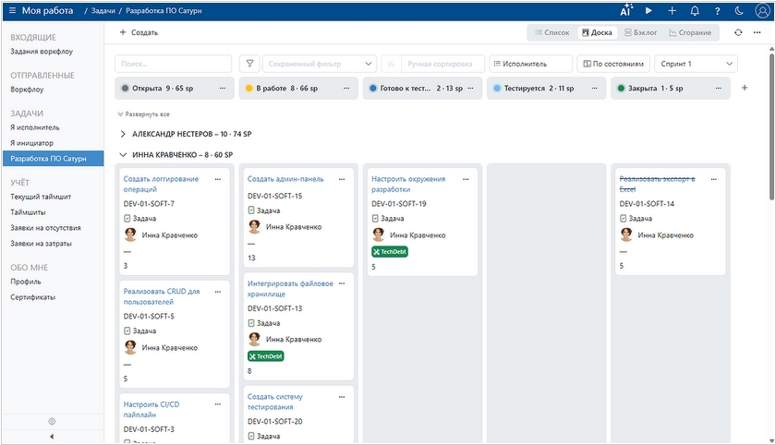Collapse the Инна Кравченко group
The height and width of the screenshot is (445, 776).
[124, 155]
